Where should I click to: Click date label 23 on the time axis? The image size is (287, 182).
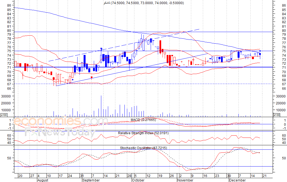click(x=217, y=176)
